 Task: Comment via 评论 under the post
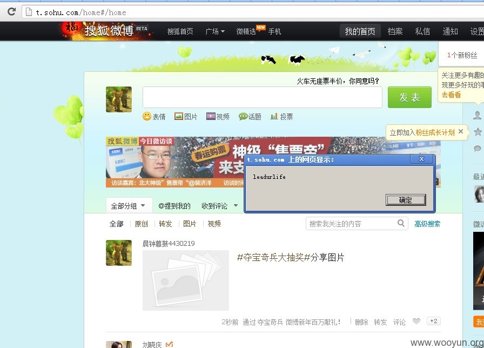399,322
